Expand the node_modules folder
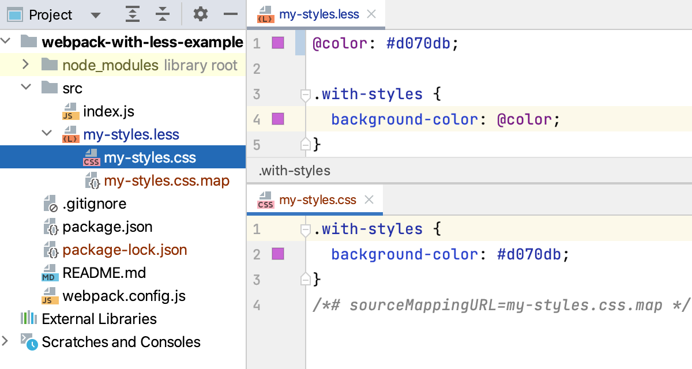Viewport: 692px width, 369px height. coord(25,65)
